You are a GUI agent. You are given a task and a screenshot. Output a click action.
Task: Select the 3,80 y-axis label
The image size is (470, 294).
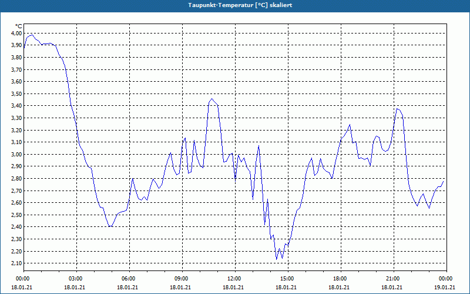(17, 57)
